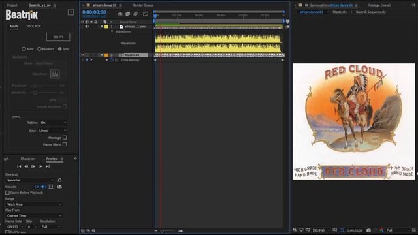Step forward one frame in Preview panel
Image resolution: width=418 pixels, height=235 pixels.
coord(40,166)
